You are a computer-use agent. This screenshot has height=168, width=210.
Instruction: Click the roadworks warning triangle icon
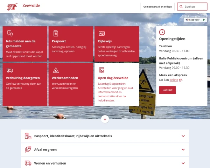tap(56, 70)
